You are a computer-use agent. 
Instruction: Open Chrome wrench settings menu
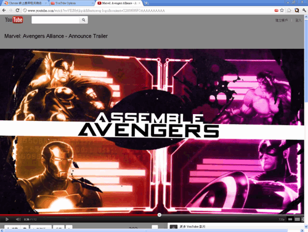304,10
